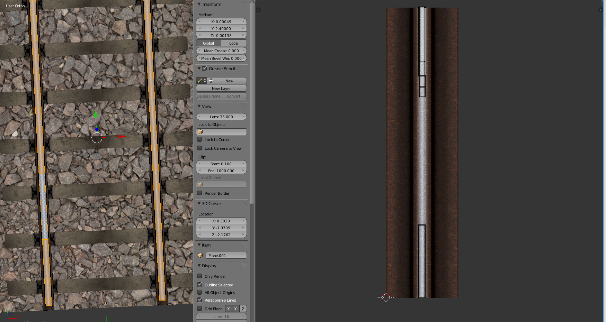
Task: Switch transform orientation to Local
Action: click(x=234, y=43)
